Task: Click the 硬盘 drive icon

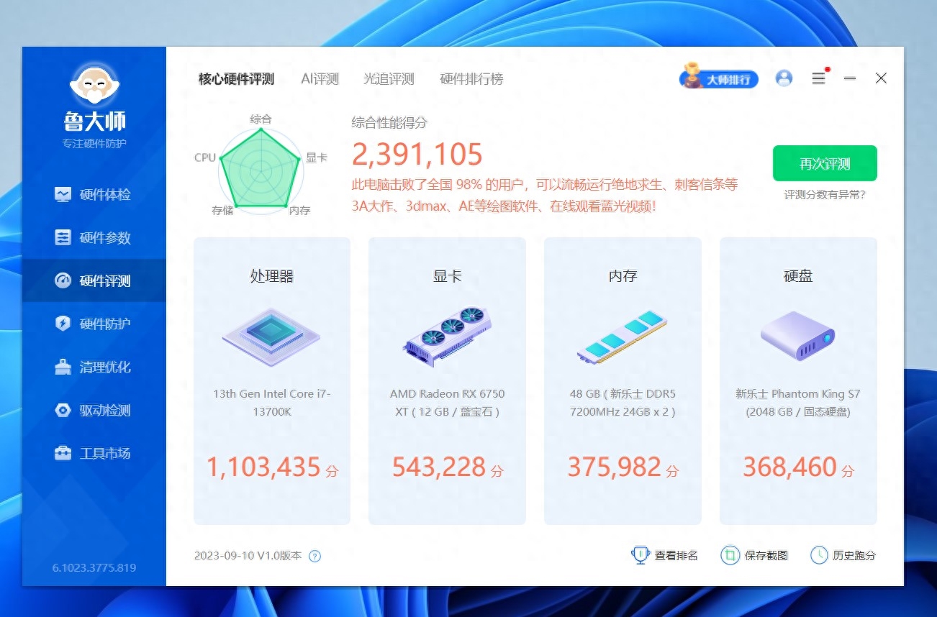Action: coord(798,336)
